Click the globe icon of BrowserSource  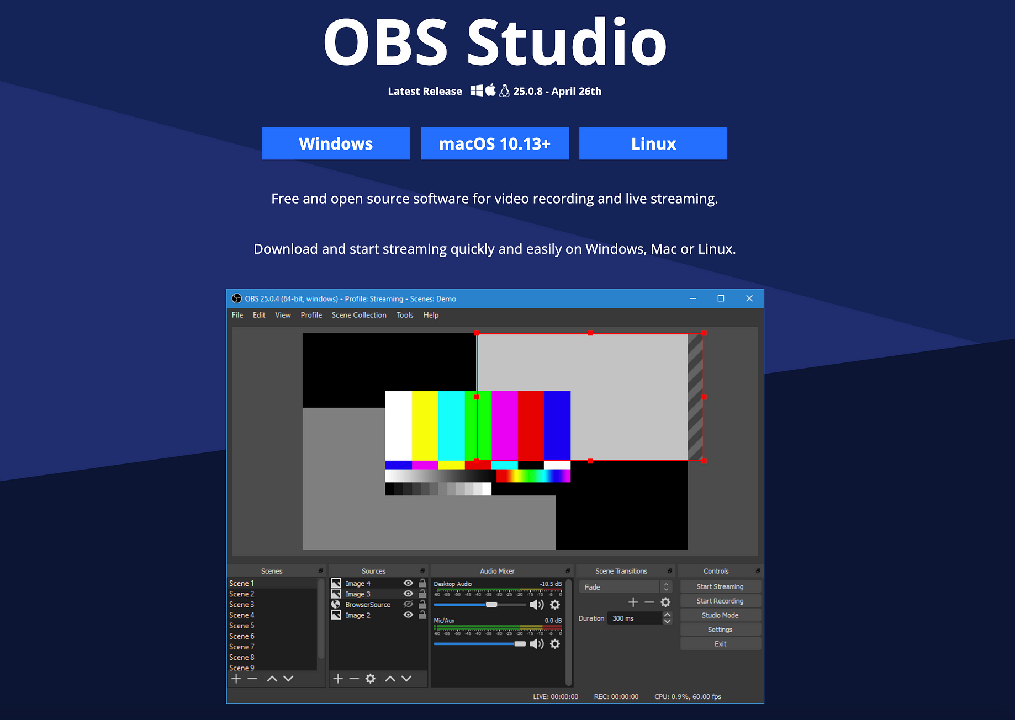coord(336,605)
